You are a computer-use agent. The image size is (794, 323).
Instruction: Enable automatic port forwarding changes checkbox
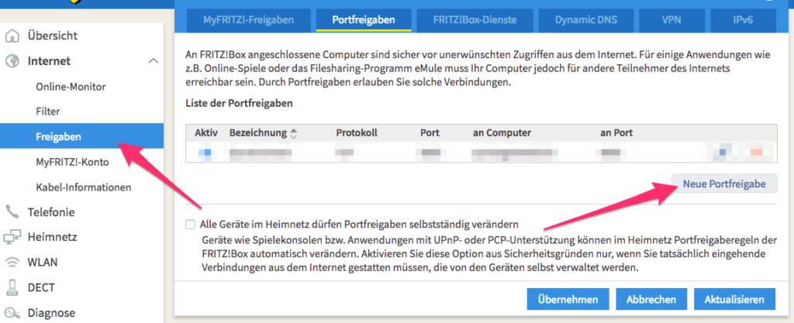point(191,225)
